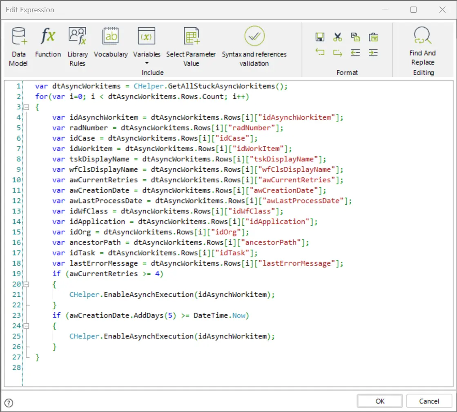Open Library Rules

[x=78, y=47]
